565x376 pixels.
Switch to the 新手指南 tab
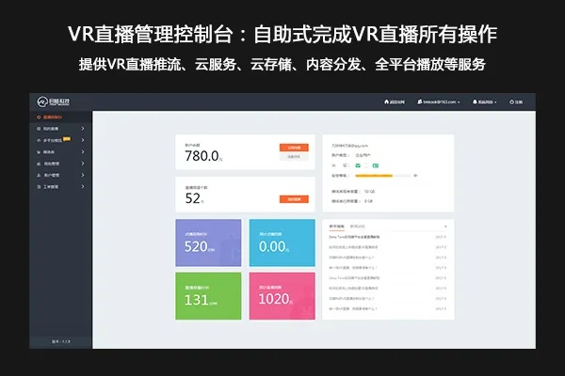point(336,227)
